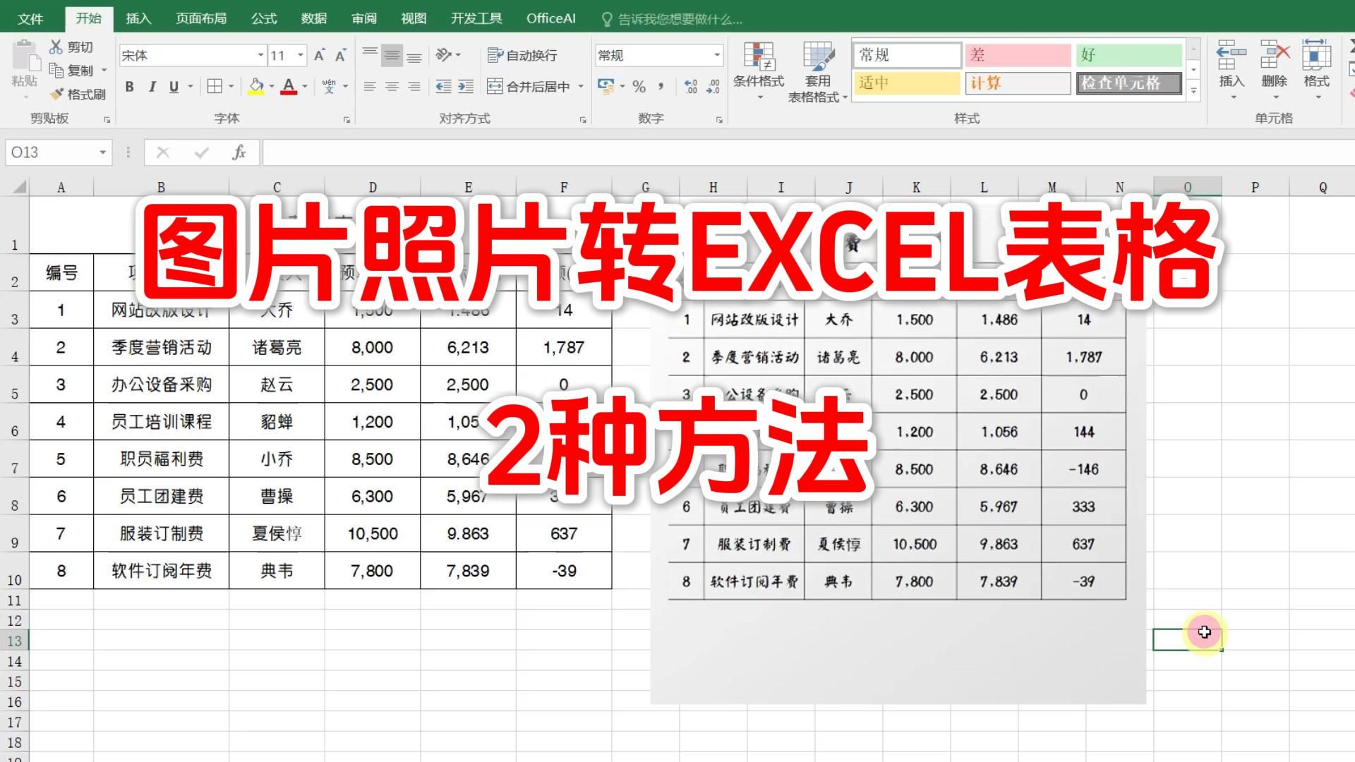Expand the cell styles gallery
This screenshot has width=1355, height=762.
pos(1193,90)
